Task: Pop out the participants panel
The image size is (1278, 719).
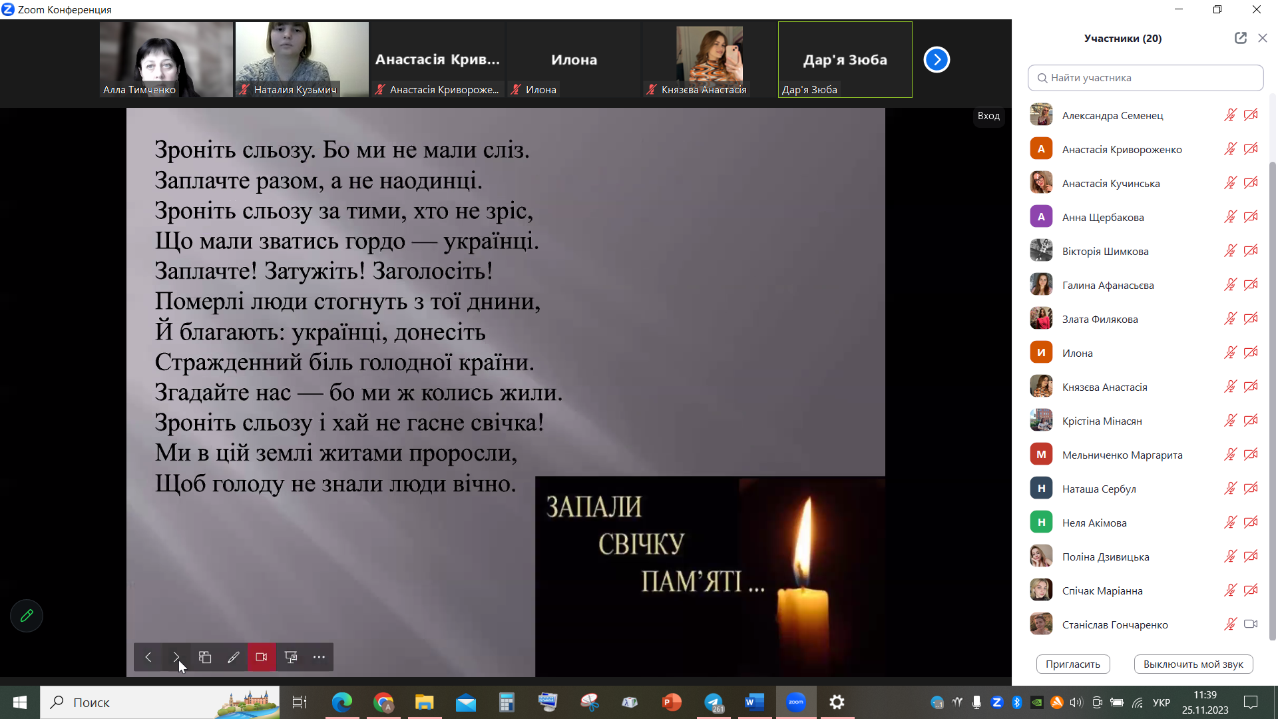Action: click(x=1240, y=38)
